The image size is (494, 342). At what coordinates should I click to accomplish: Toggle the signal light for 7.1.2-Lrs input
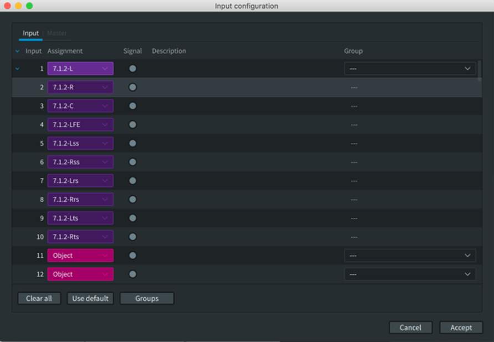click(x=133, y=180)
